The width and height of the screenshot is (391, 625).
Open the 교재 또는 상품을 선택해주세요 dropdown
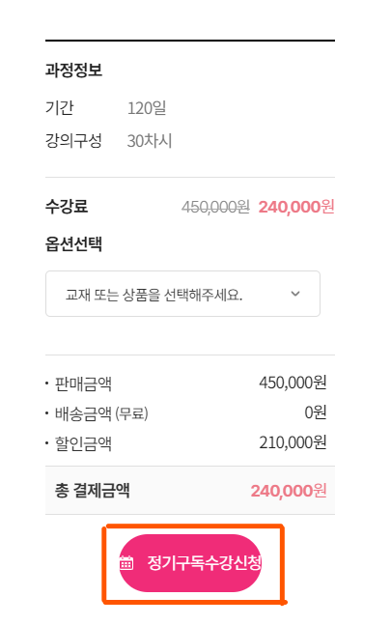click(182, 294)
